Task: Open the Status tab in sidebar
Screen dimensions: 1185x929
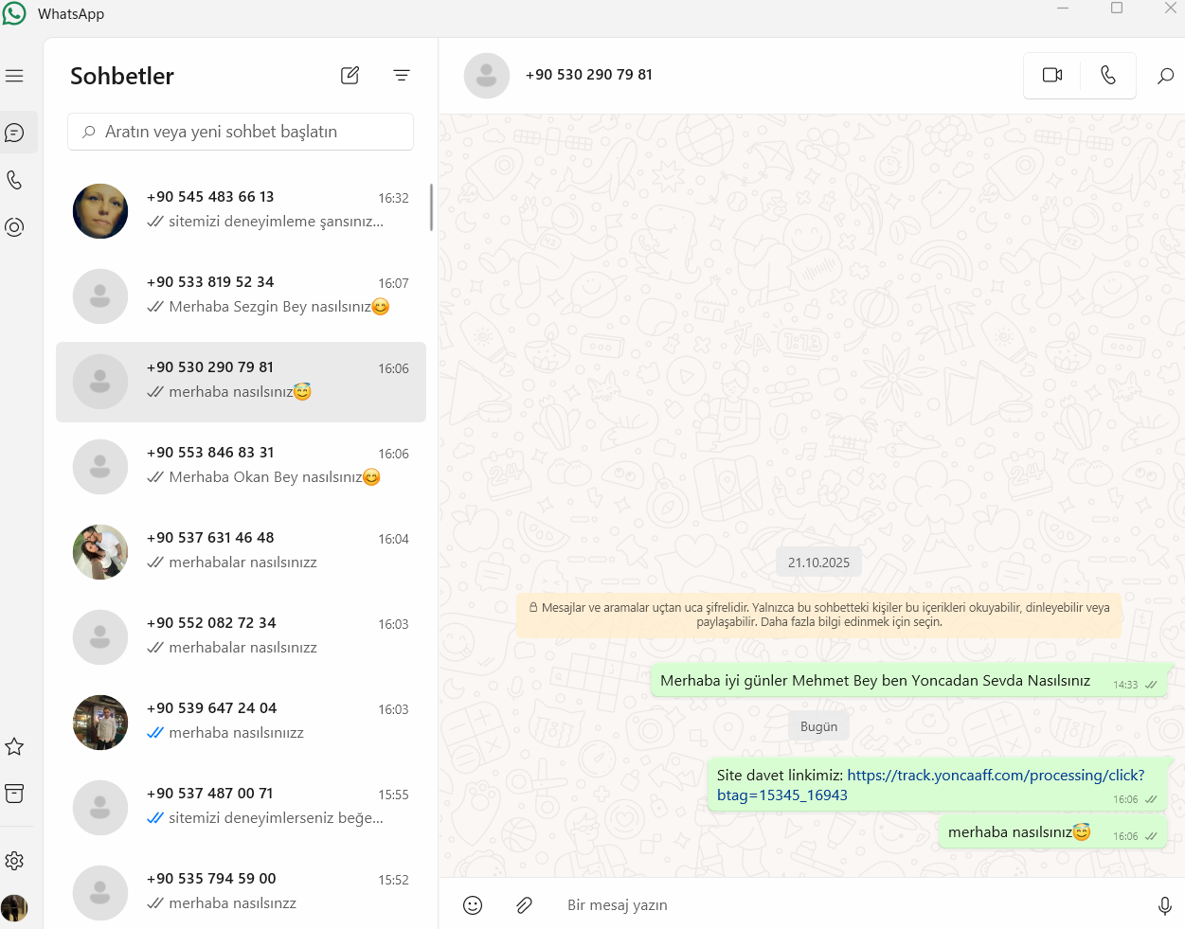Action: (x=14, y=227)
